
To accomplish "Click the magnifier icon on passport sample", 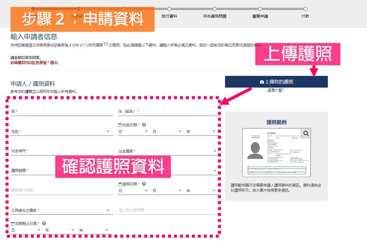I will point(306,133).
